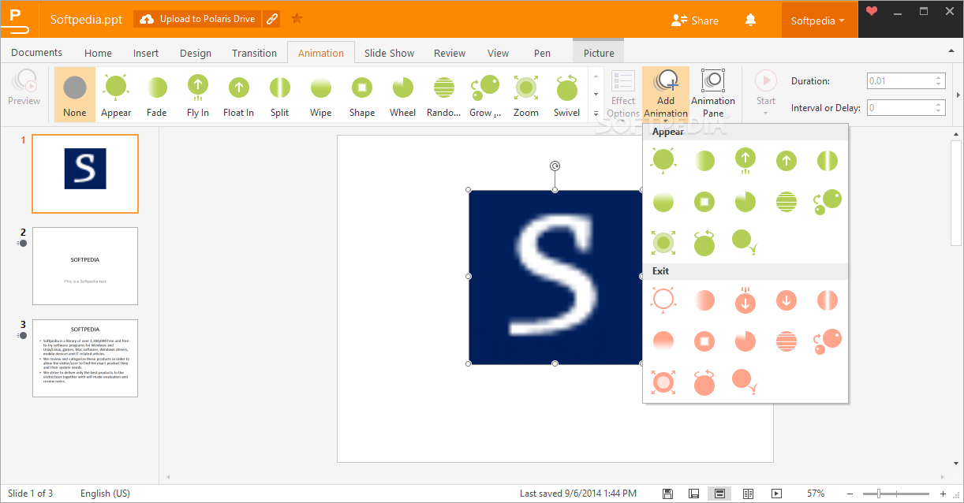
Task: Choose the Swivel animation in the ribbon
Action: [x=566, y=95]
